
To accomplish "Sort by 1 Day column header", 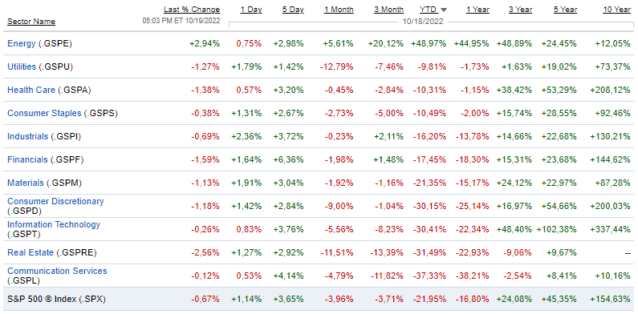I will [251, 10].
